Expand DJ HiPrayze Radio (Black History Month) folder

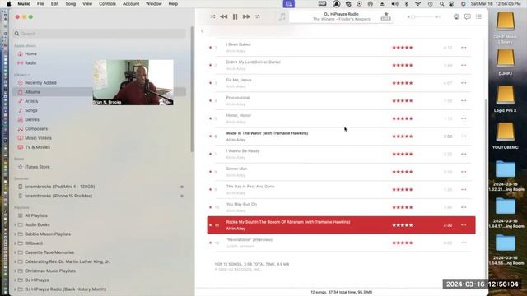(15, 289)
